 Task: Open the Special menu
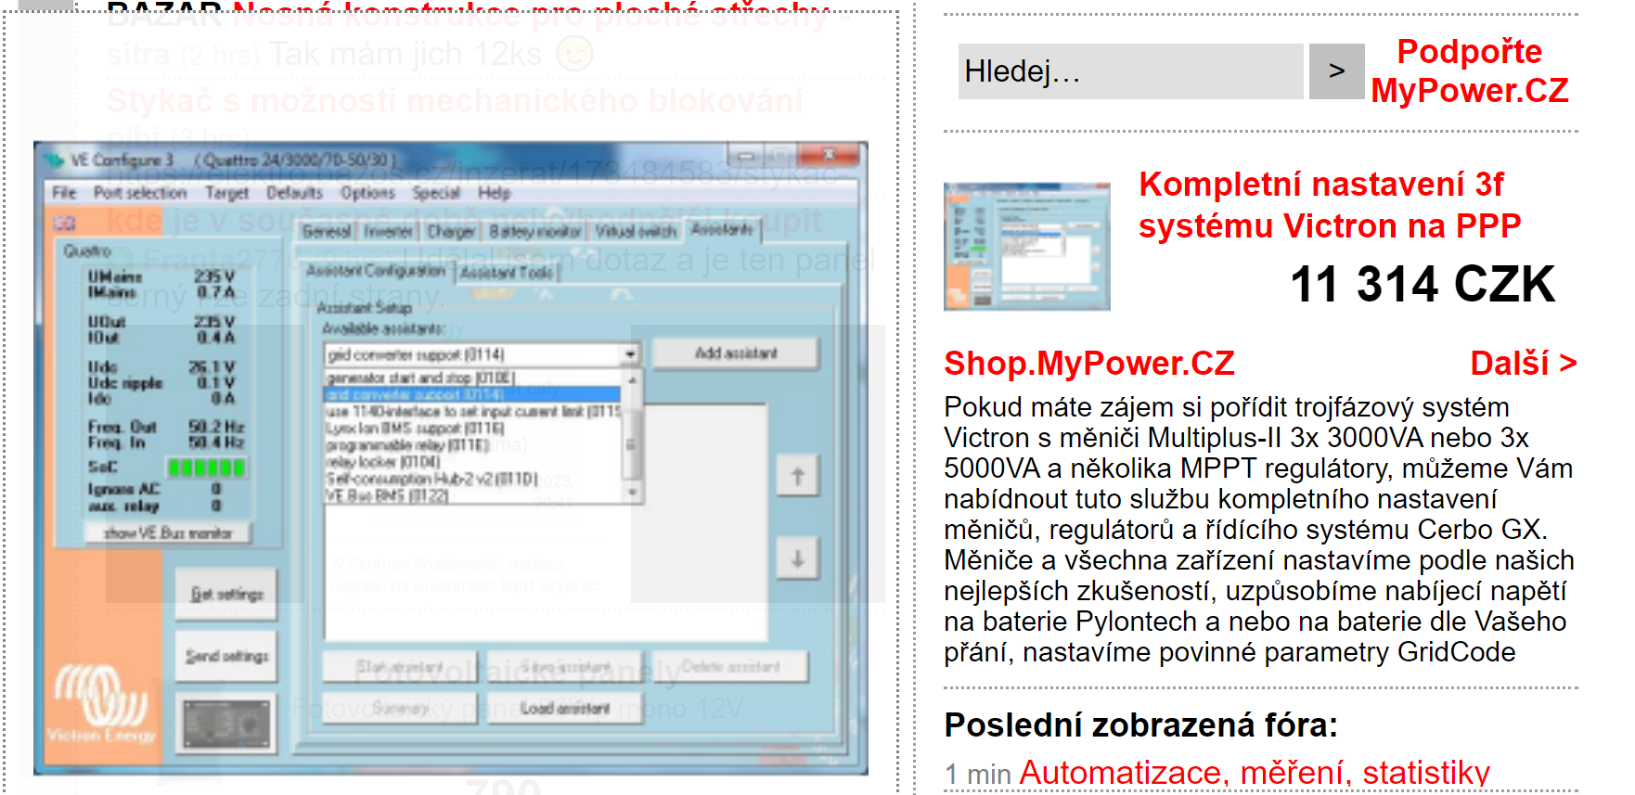point(436,193)
